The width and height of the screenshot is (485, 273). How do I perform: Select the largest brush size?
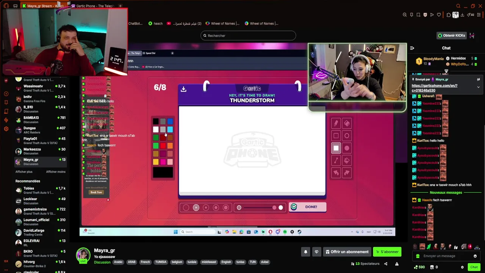(226, 207)
